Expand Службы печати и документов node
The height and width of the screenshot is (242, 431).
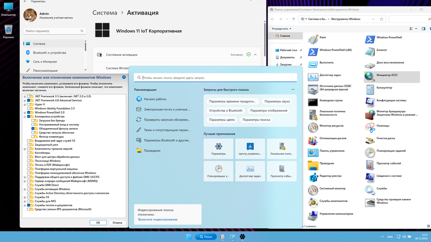tap(25, 205)
